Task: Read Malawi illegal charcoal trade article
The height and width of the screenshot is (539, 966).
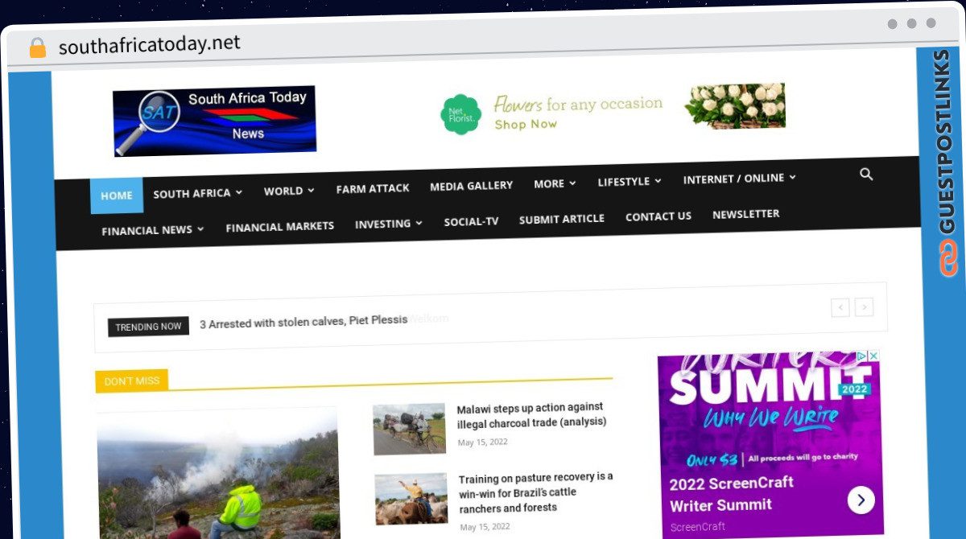Action: [532, 415]
